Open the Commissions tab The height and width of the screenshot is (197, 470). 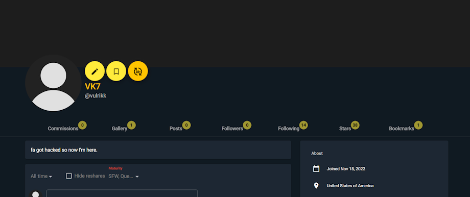coord(63,129)
